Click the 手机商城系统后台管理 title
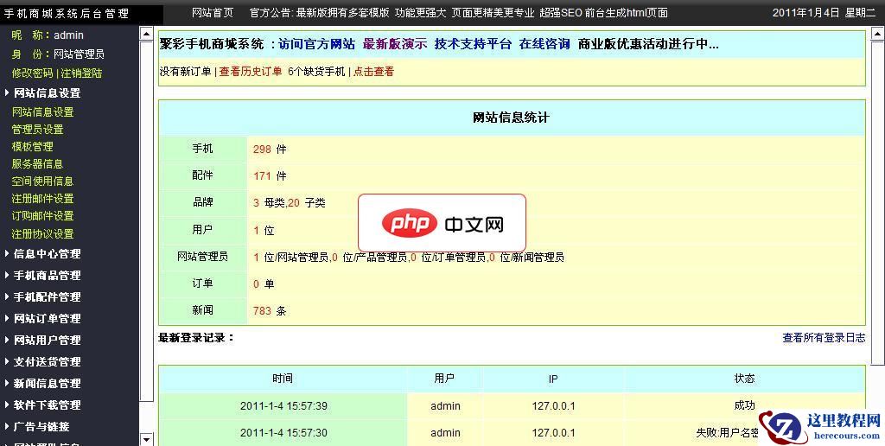Screen dimensions: 885x446 point(67,13)
